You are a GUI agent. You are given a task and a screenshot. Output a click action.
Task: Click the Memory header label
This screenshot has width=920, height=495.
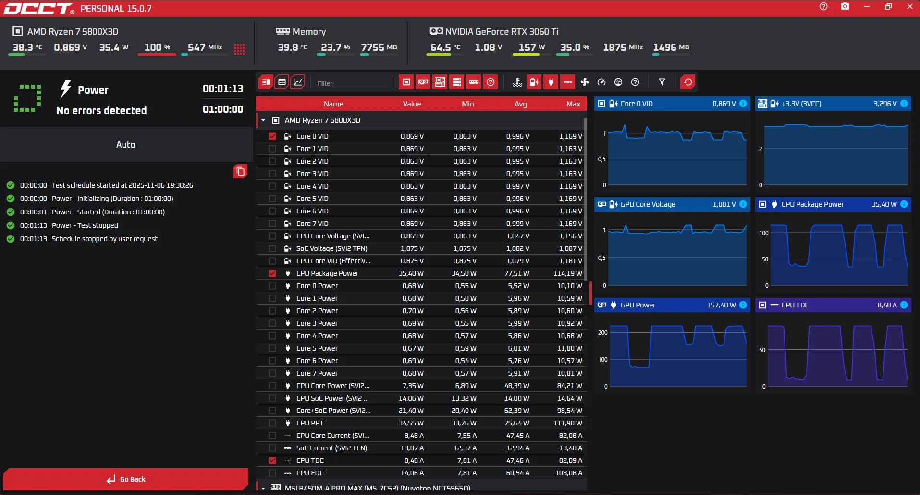(309, 32)
